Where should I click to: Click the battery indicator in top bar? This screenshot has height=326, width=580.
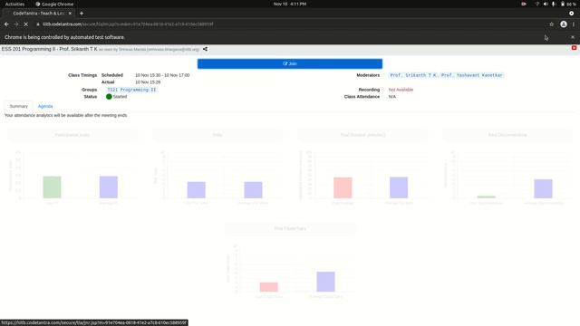(568, 4)
